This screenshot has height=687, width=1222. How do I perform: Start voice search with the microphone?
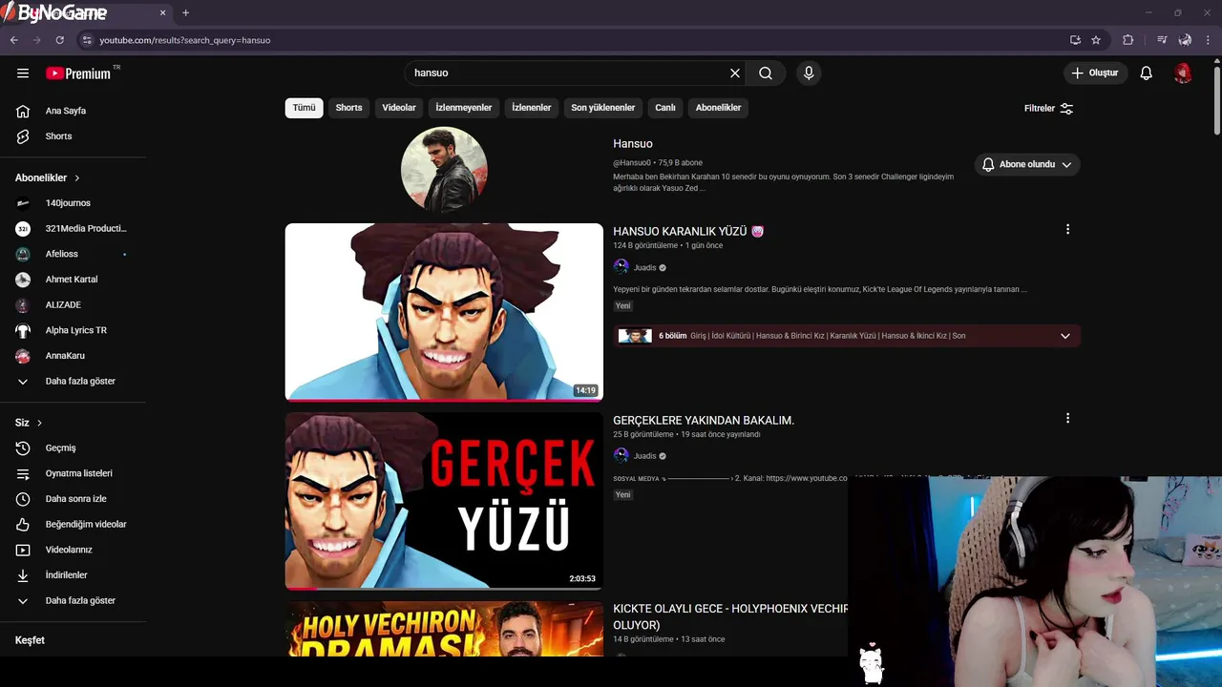click(x=809, y=73)
